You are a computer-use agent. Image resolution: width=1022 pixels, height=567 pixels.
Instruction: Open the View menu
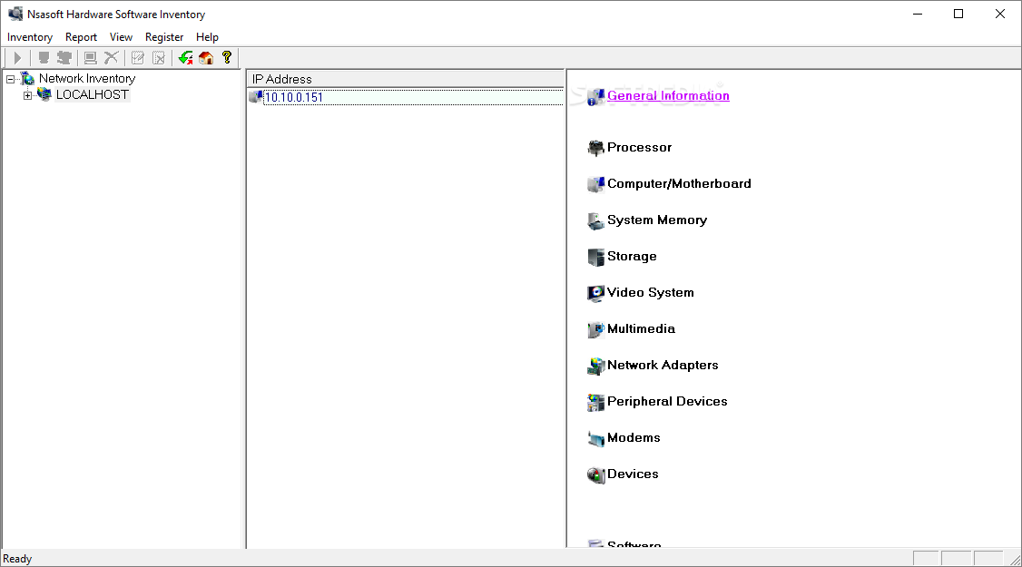[121, 37]
